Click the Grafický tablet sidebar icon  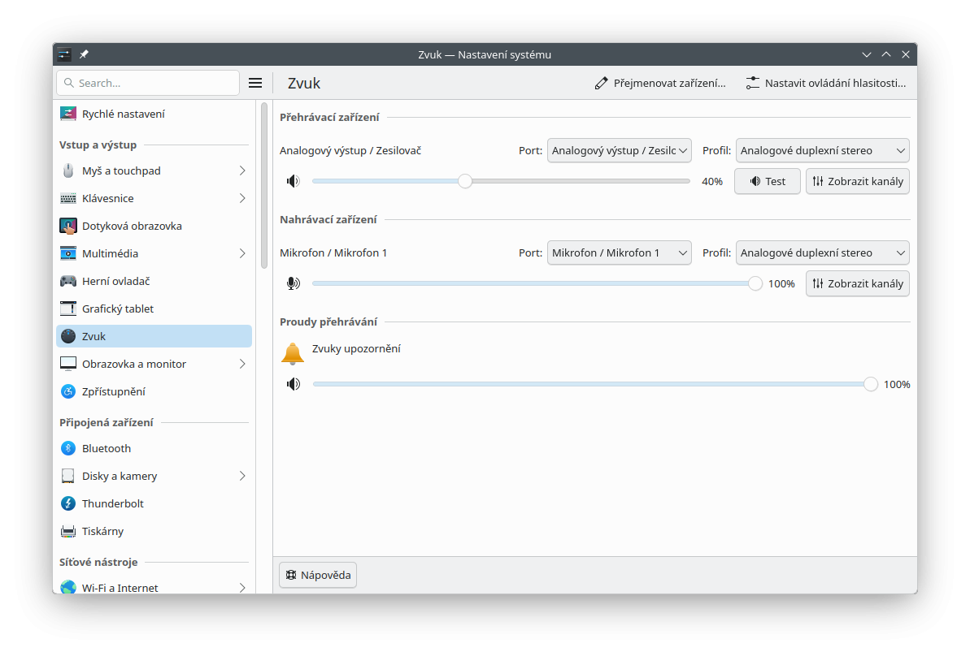click(68, 309)
